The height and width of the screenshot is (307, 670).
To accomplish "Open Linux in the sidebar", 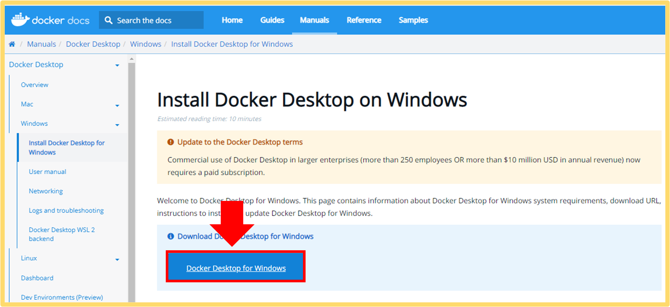I will (29, 259).
